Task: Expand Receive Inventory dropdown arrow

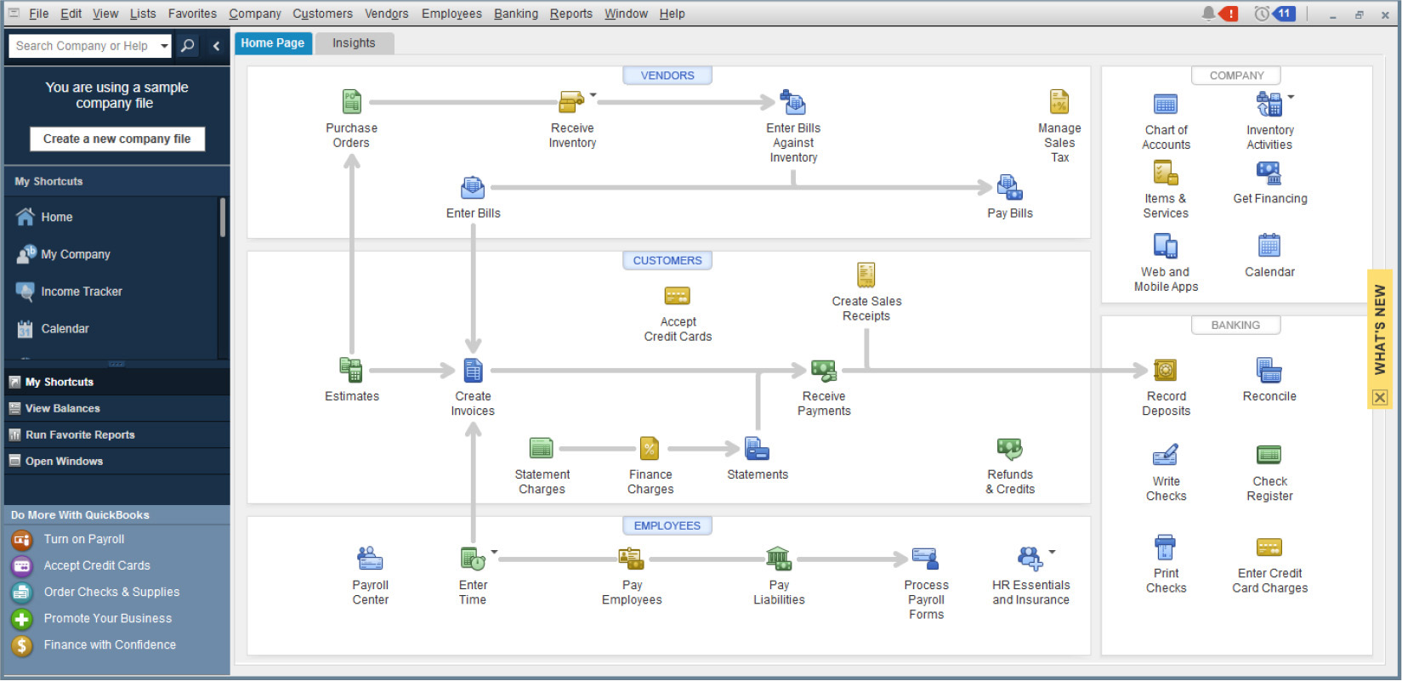Action: click(x=593, y=95)
